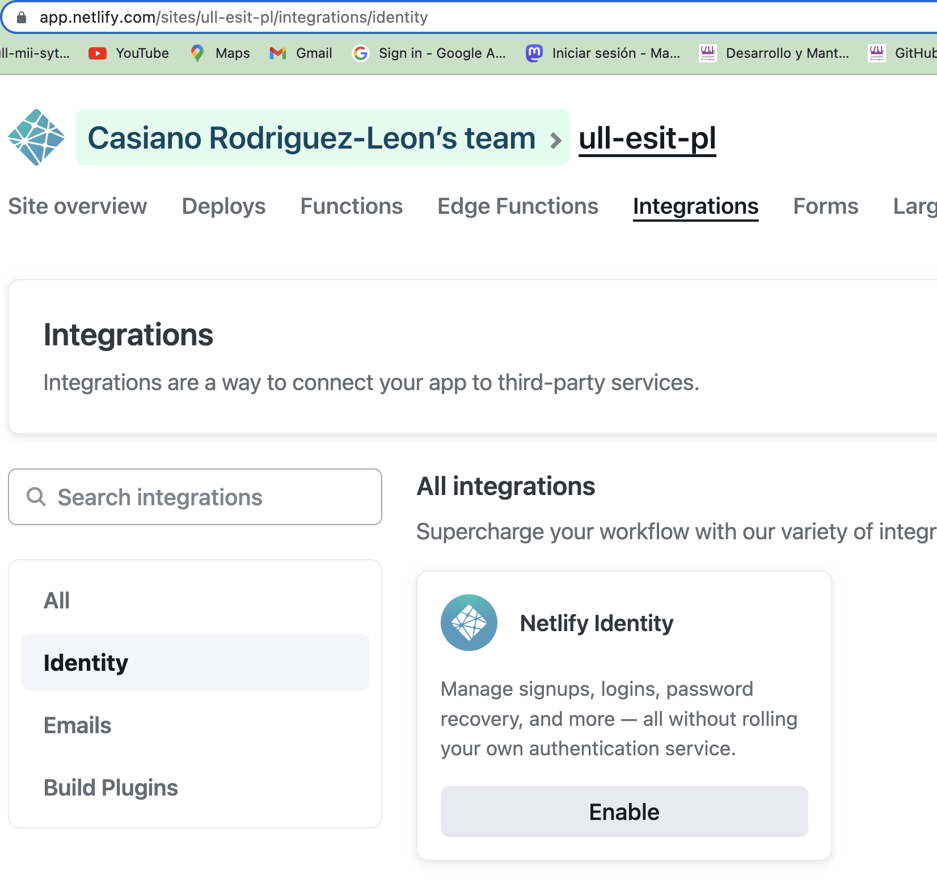
Task: Click the search magnifier icon
Action: 36,497
